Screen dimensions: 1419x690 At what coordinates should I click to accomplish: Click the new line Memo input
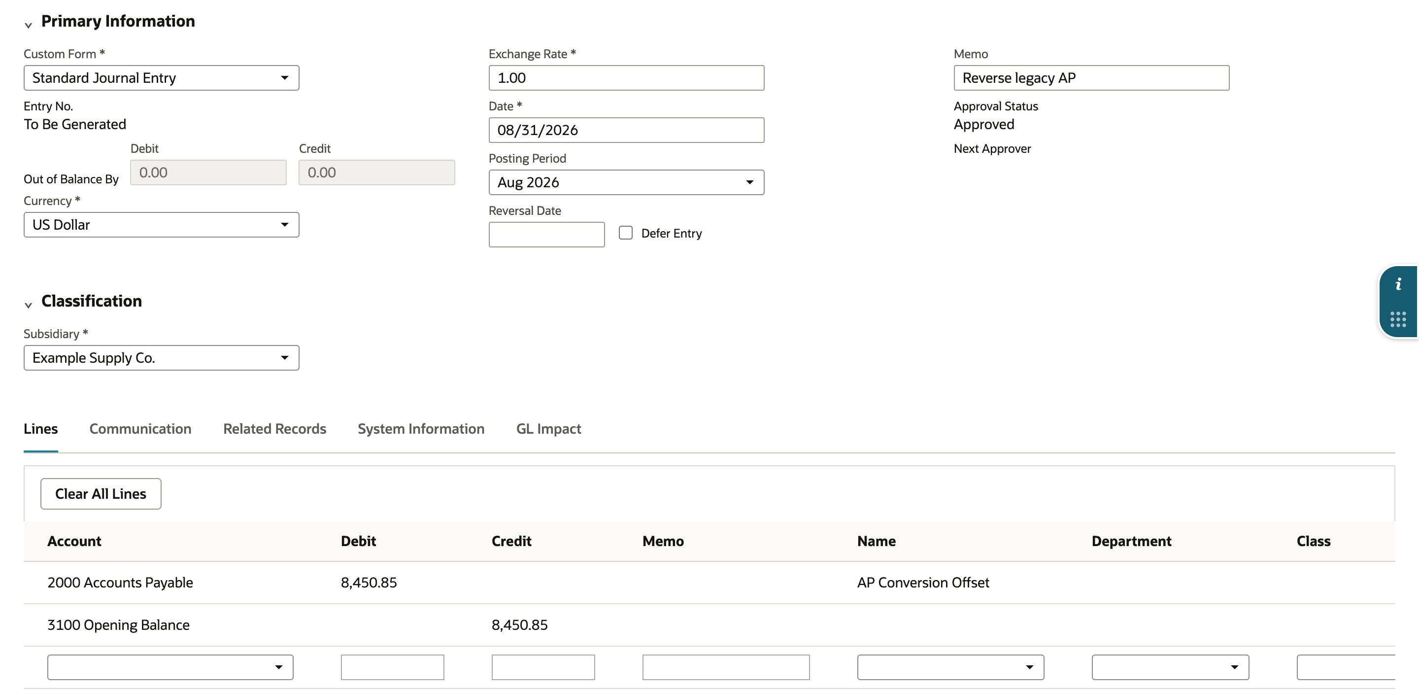pos(726,667)
